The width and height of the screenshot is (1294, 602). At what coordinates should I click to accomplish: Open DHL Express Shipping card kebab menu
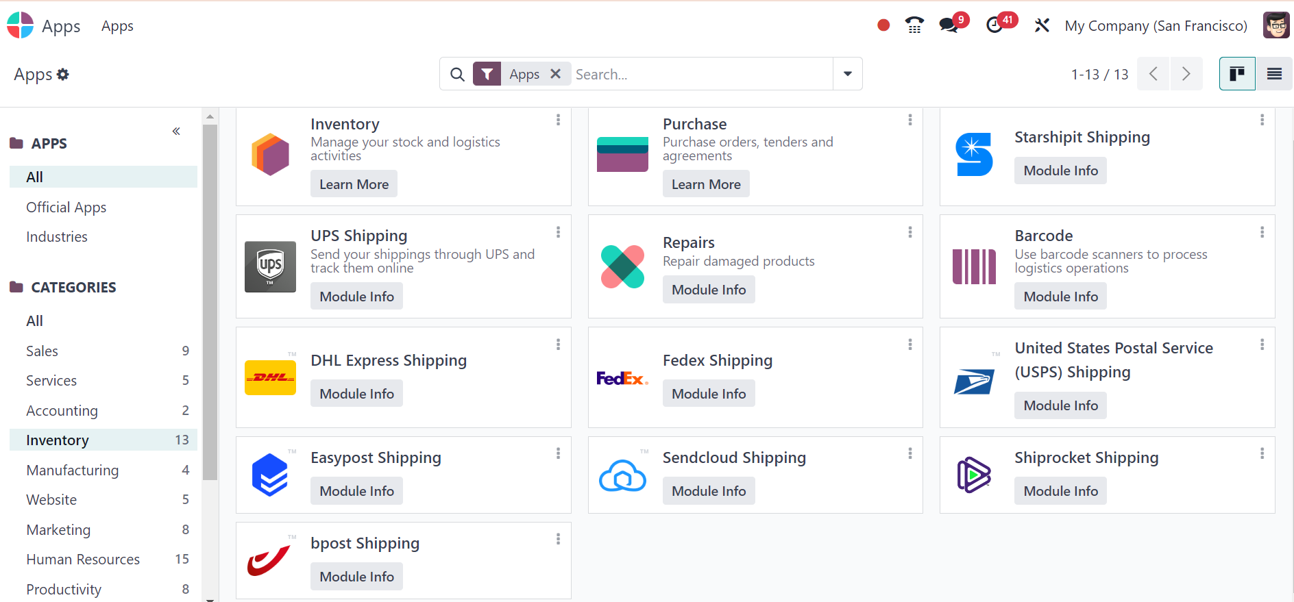click(x=558, y=344)
